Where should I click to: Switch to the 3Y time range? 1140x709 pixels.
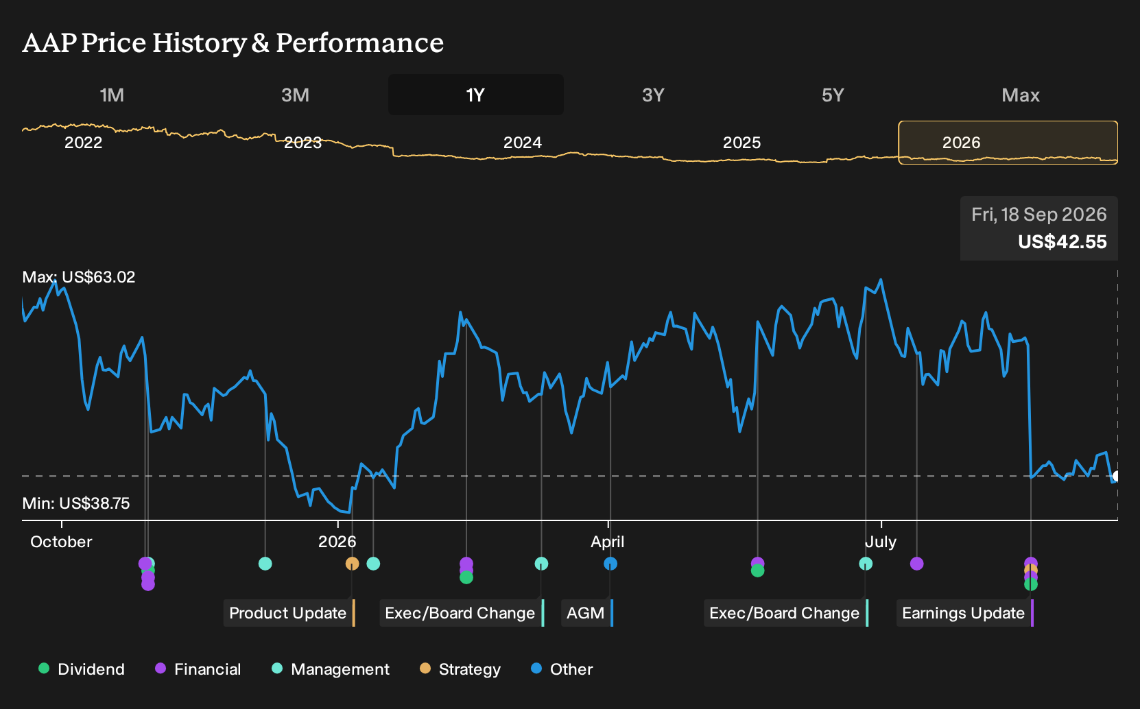[653, 95]
